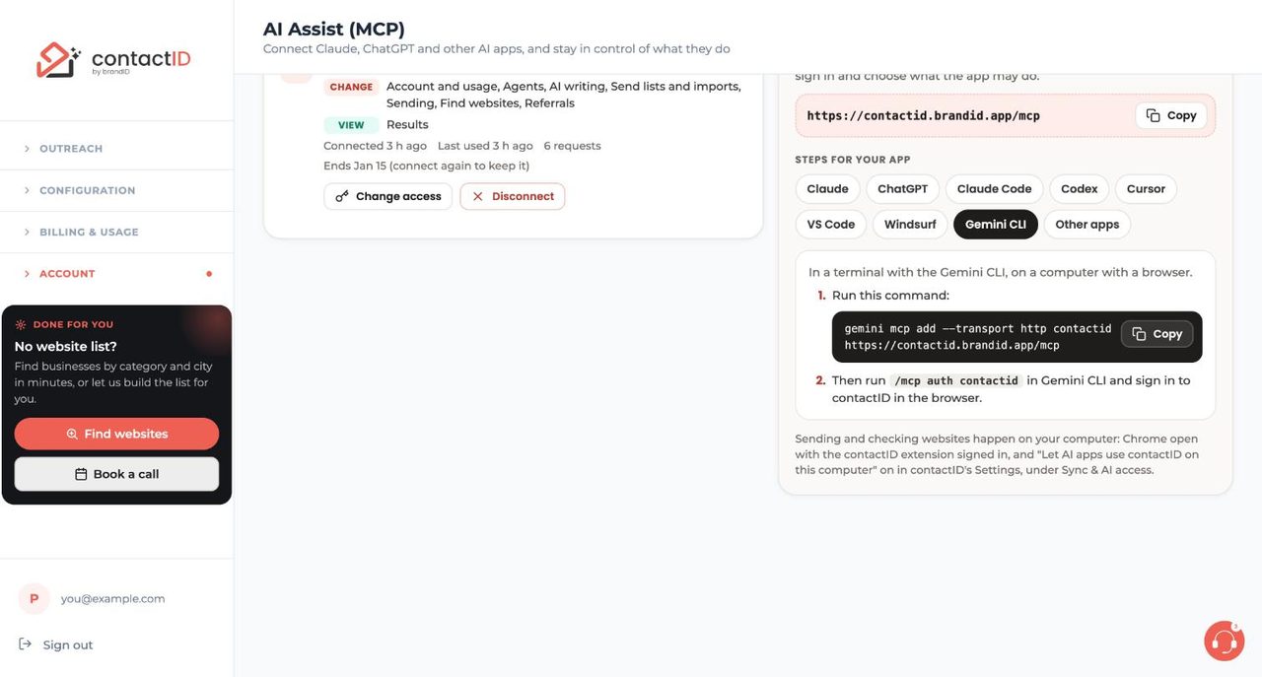Image resolution: width=1262 pixels, height=677 pixels.
Task: Click the X icon on Disconnect
Action: 478,196
